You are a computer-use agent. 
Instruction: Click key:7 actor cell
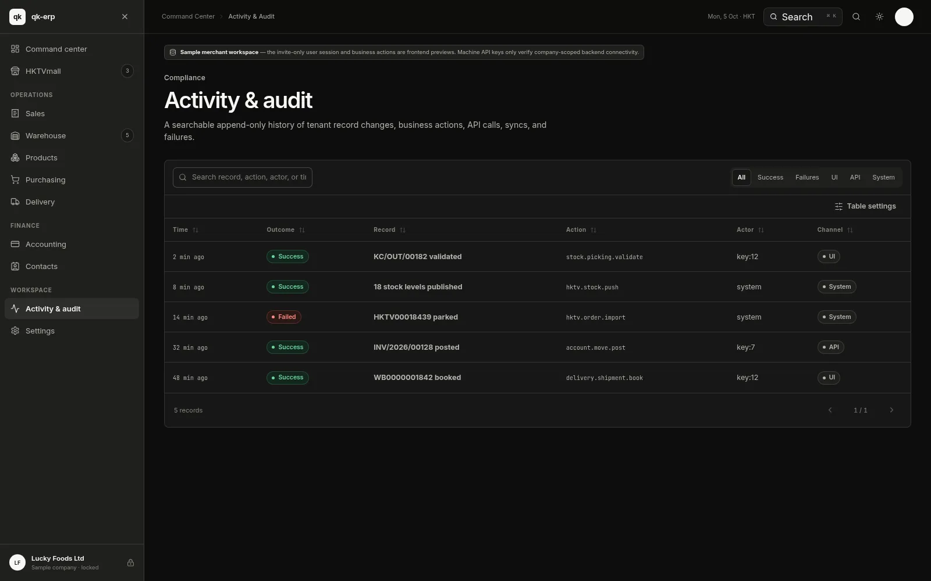(746, 347)
